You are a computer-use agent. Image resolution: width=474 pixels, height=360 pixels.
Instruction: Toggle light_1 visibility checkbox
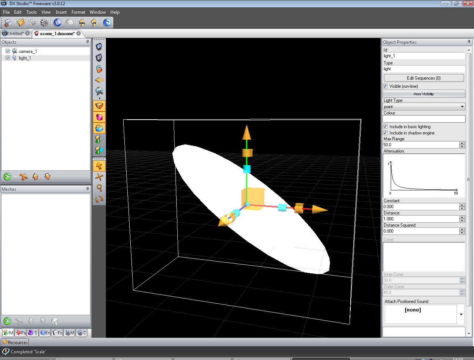click(x=8, y=58)
